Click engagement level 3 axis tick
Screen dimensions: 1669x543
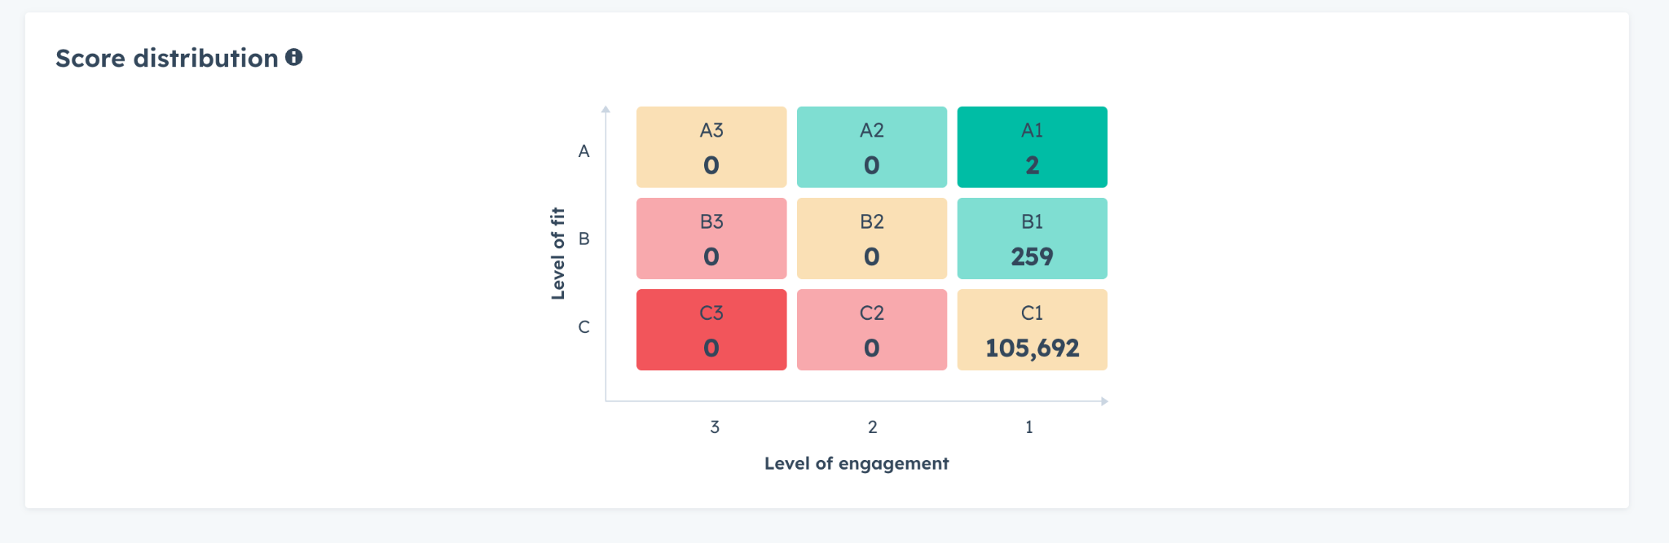(x=715, y=427)
